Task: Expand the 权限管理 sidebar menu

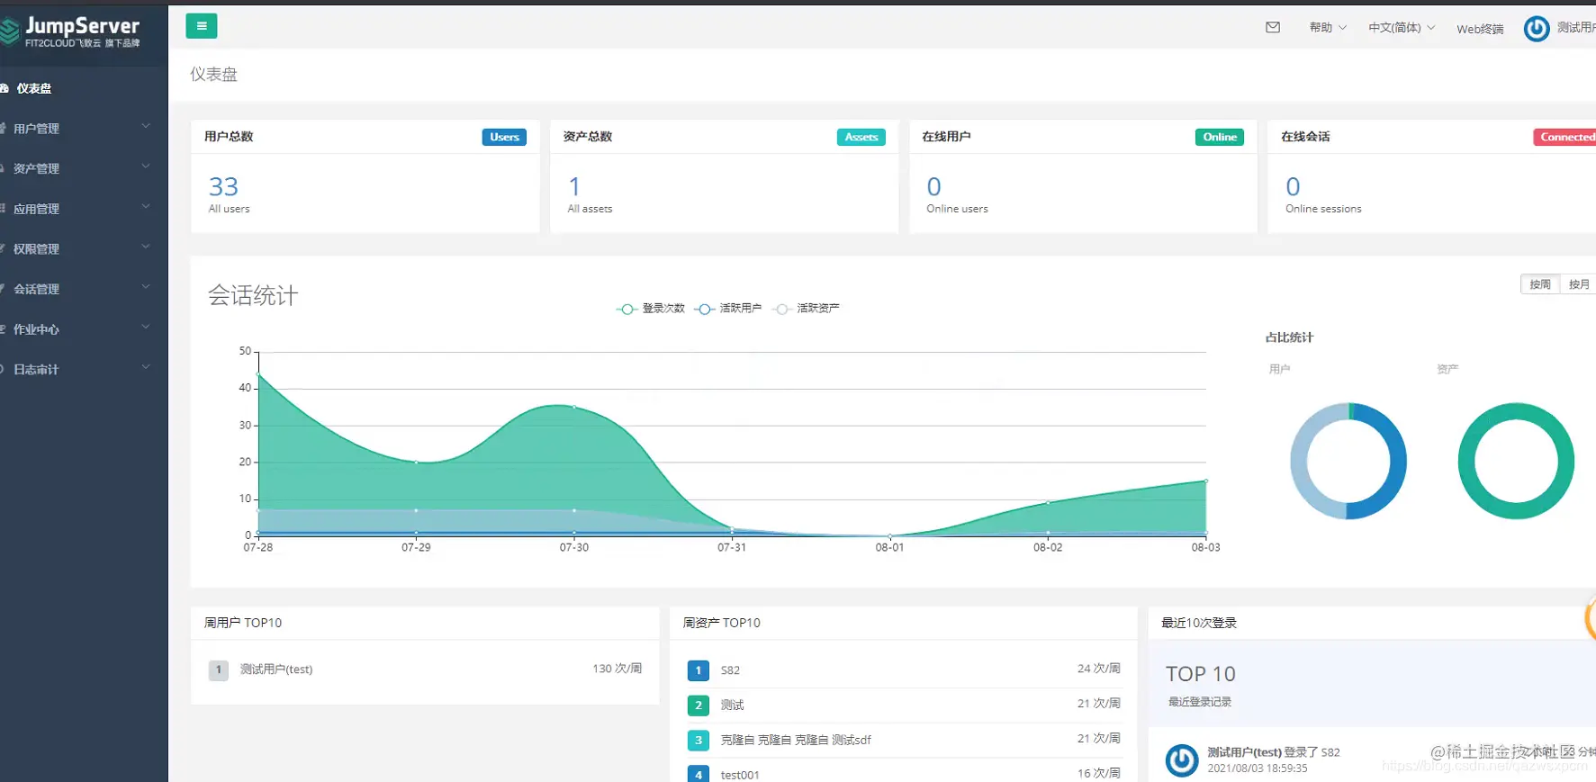Action: (x=84, y=248)
